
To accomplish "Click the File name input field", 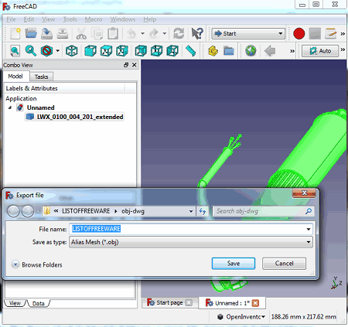I will click(191, 229).
